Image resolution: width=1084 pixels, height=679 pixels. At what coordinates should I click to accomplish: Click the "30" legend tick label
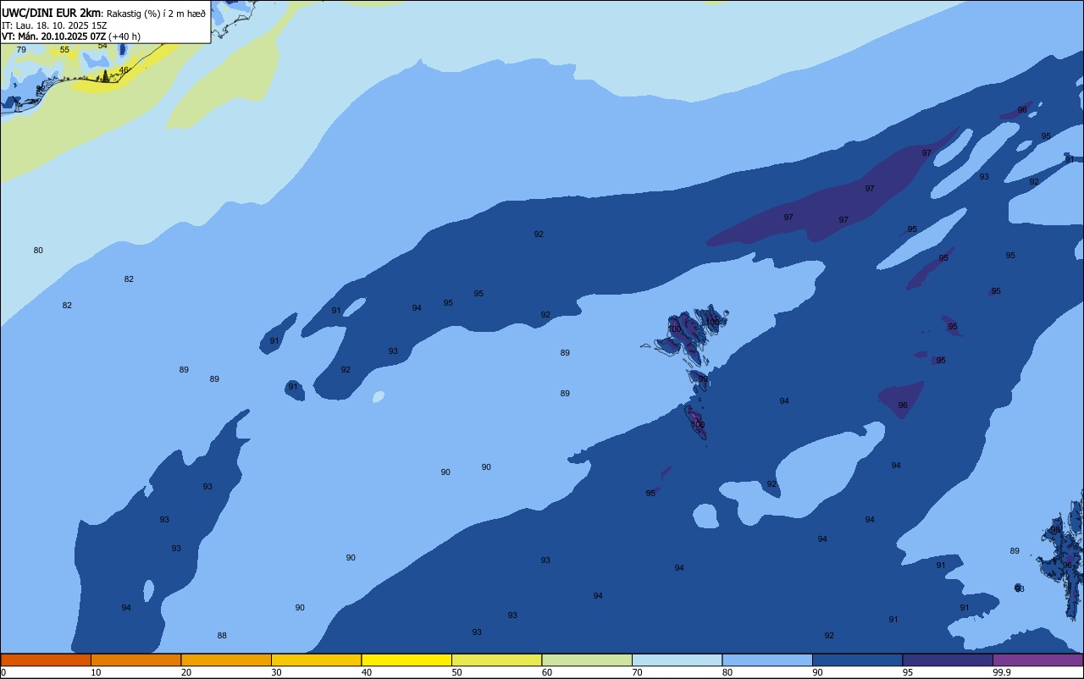click(276, 672)
